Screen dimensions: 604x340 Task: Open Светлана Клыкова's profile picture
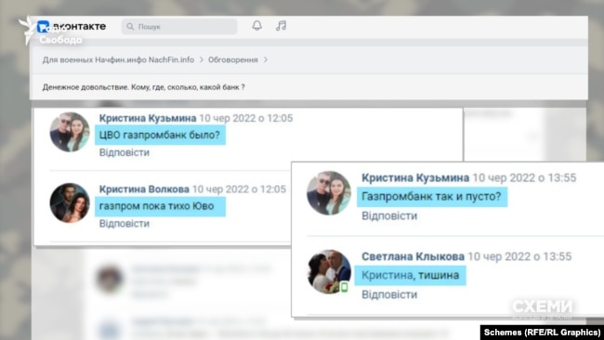329,272
